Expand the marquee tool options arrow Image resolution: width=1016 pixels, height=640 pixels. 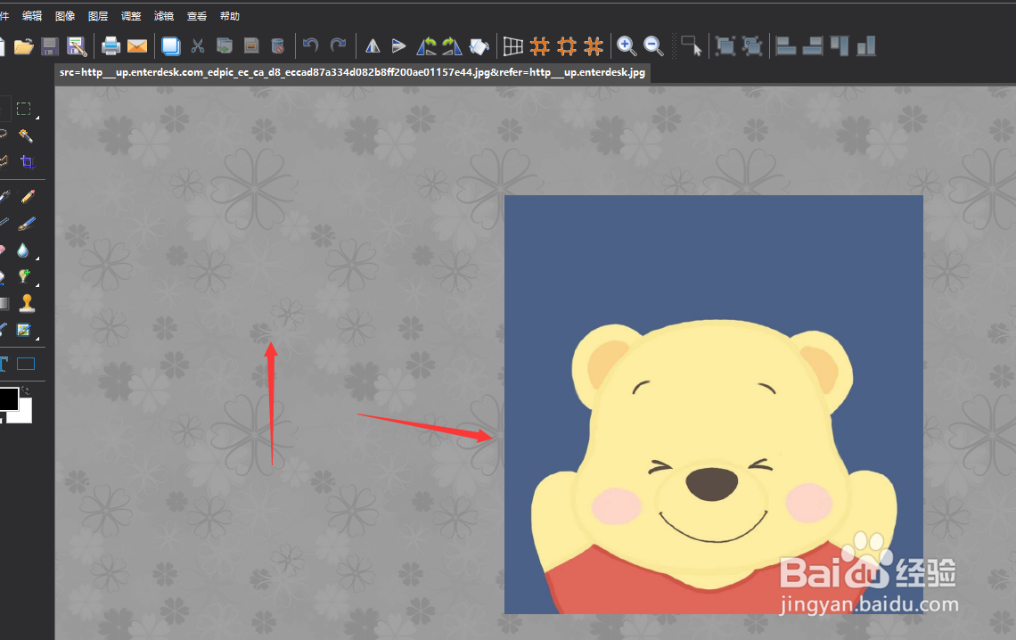[x=37, y=118]
